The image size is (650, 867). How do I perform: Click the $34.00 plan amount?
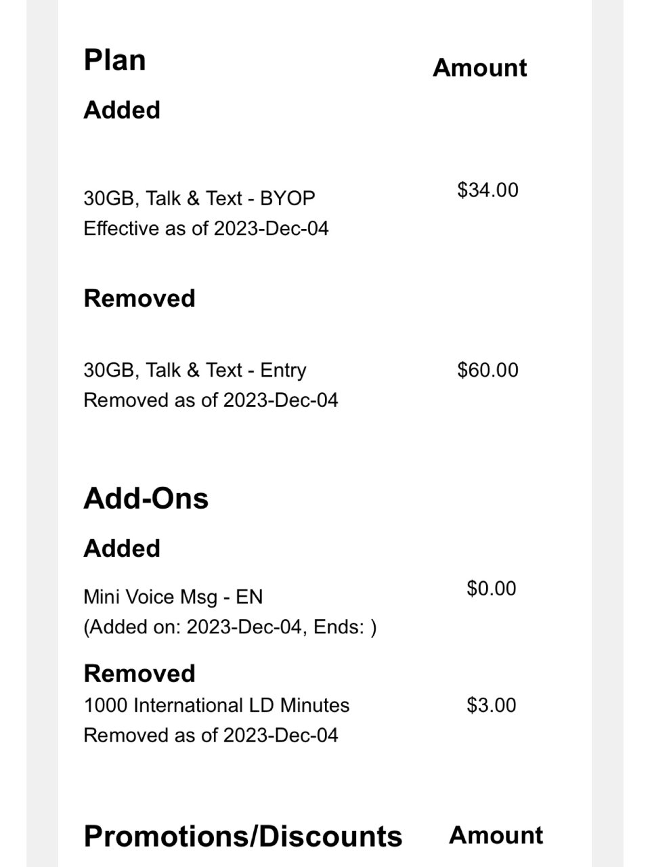487,190
